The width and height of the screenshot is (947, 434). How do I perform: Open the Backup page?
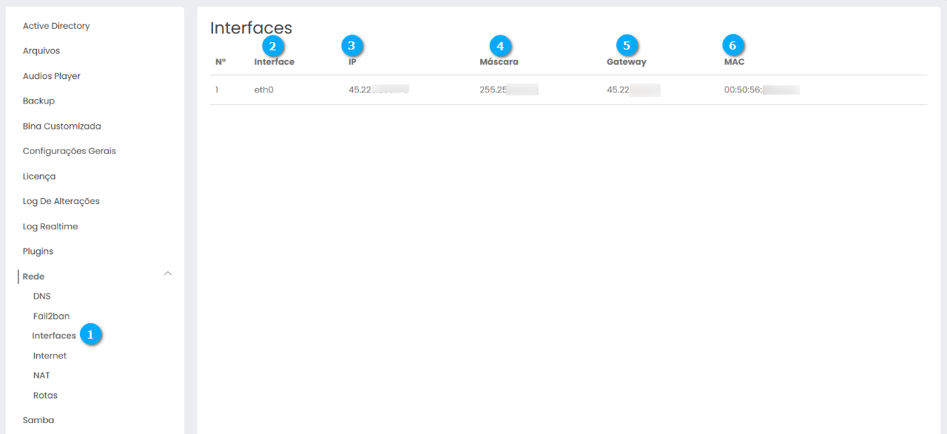pyautogui.click(x=38, y=101)
